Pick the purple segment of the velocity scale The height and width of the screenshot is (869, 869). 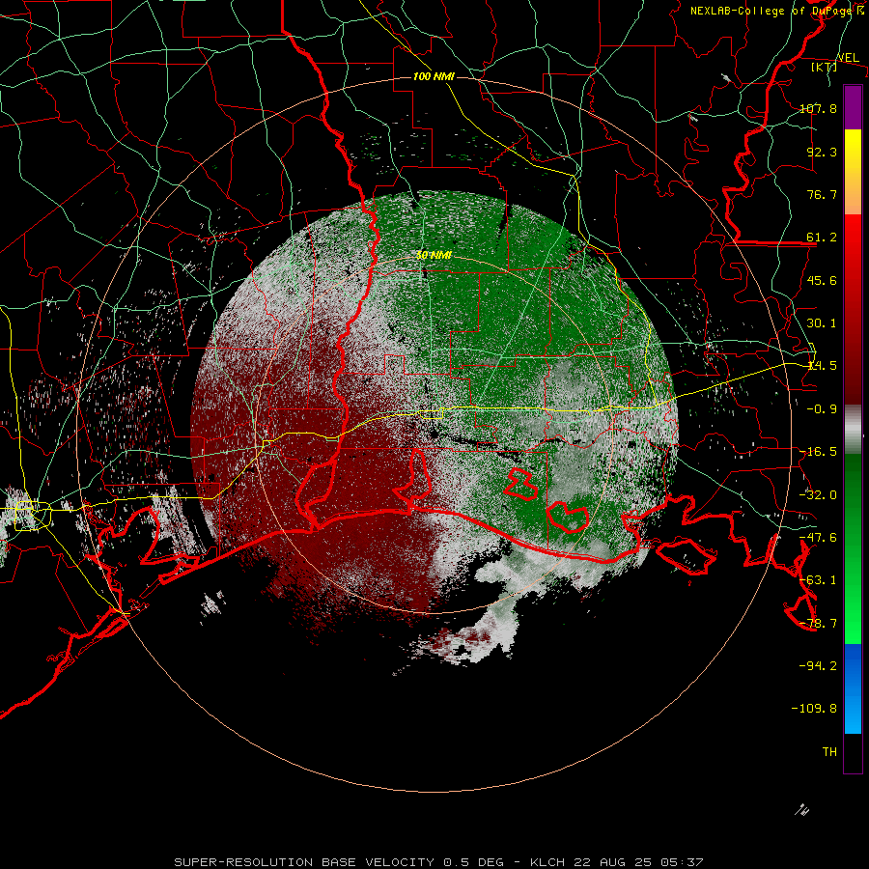[853, 108]
